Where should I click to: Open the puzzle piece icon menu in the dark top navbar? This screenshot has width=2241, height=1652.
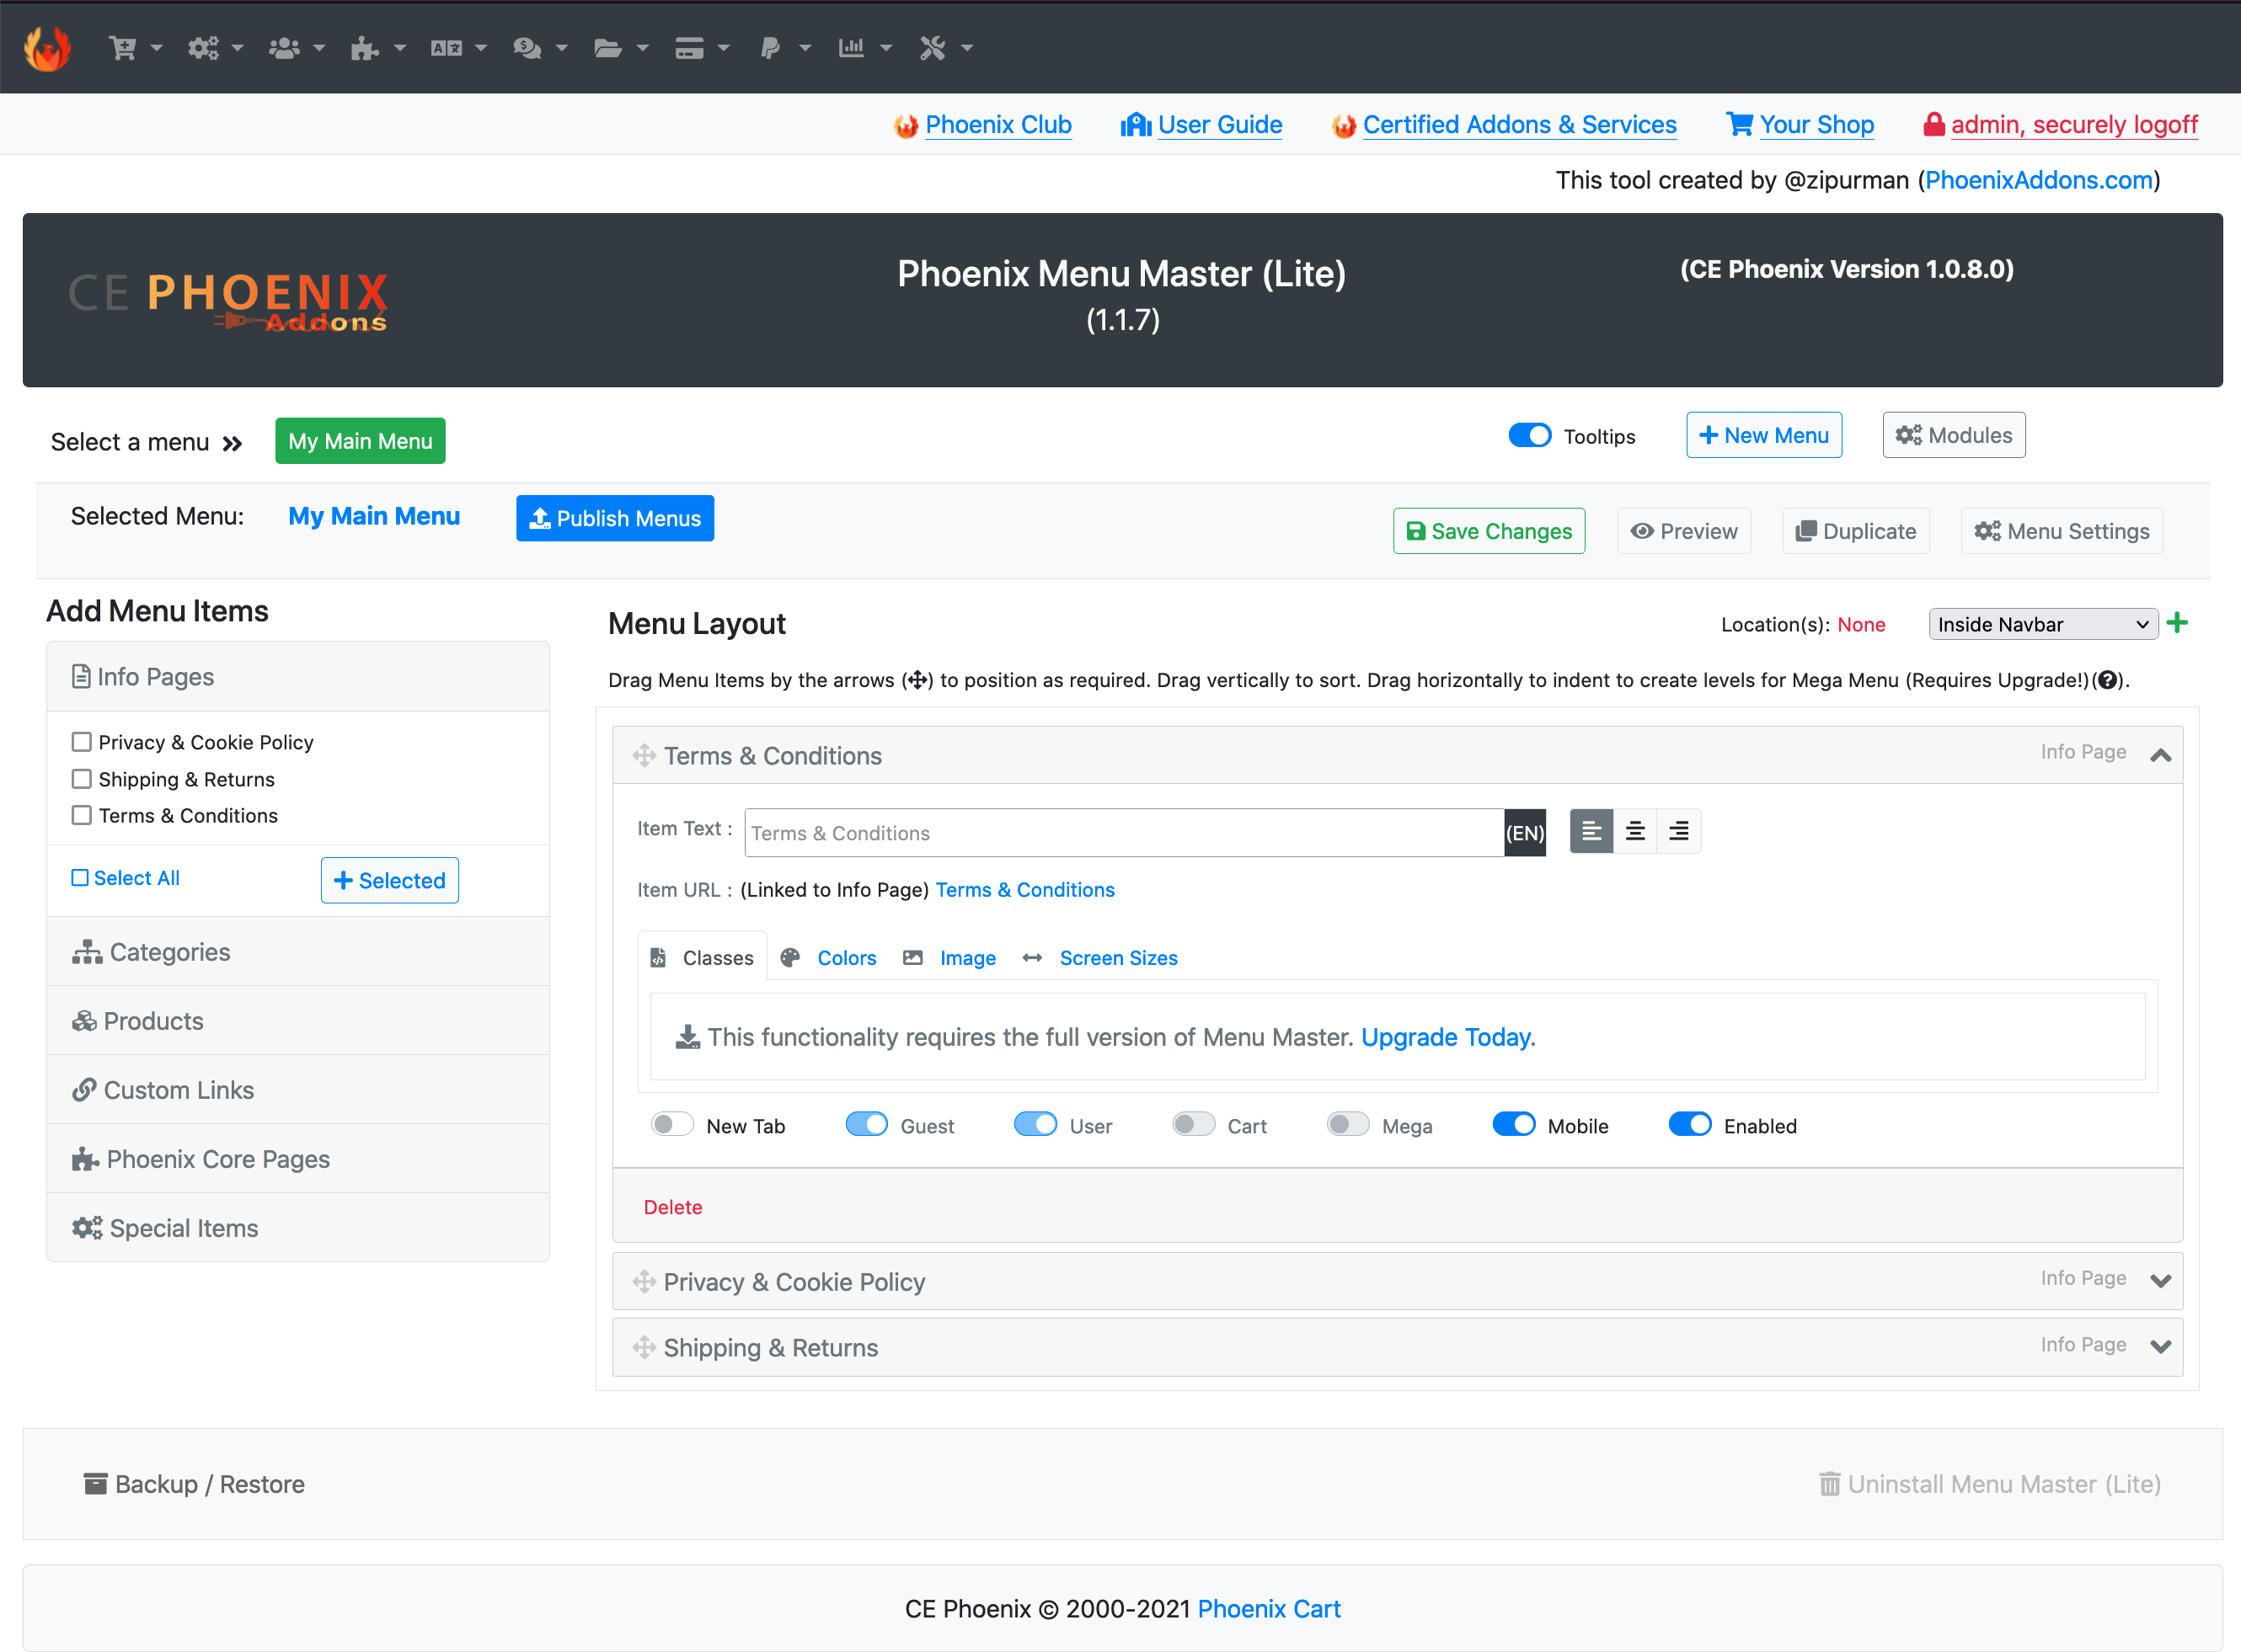point(377,47)
